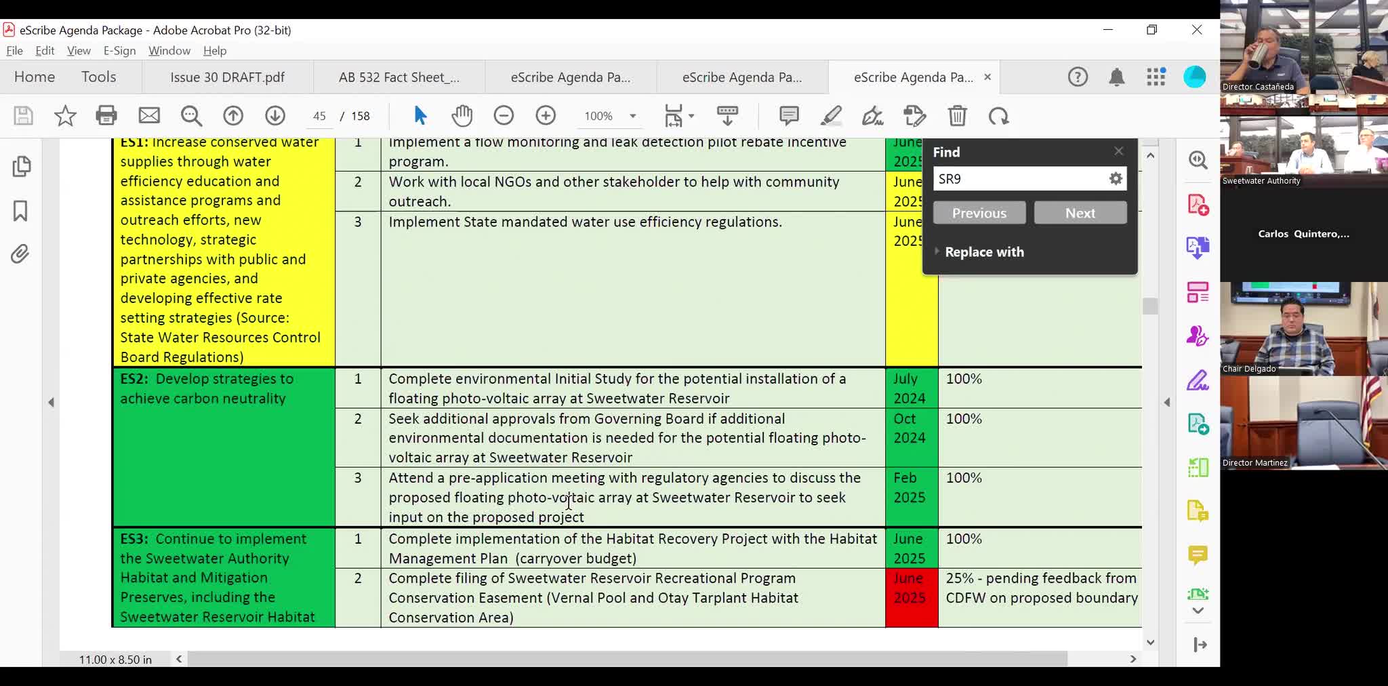Open the Bookmarks panel icon

tap(20, 211)
